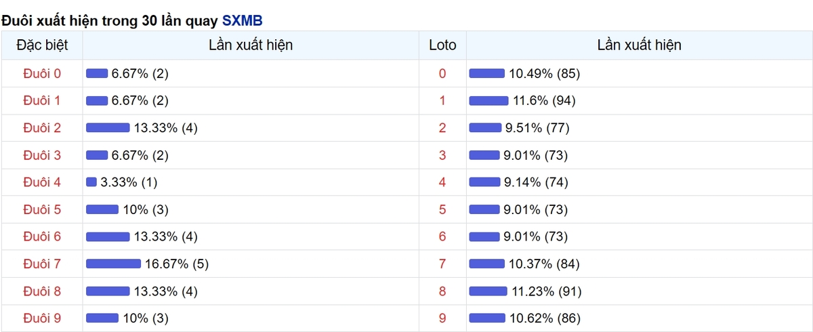Click the Đuôi 6 label
Image resolution: width=813 pixels, height=332 pixels.
(41, 236)
